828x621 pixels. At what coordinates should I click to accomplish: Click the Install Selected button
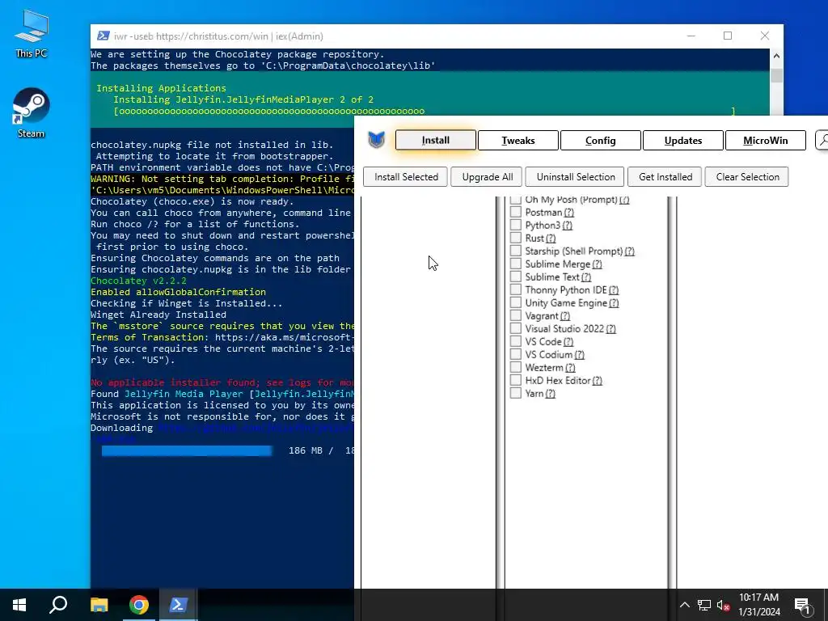pyautogui.click(x=406, y=177)
